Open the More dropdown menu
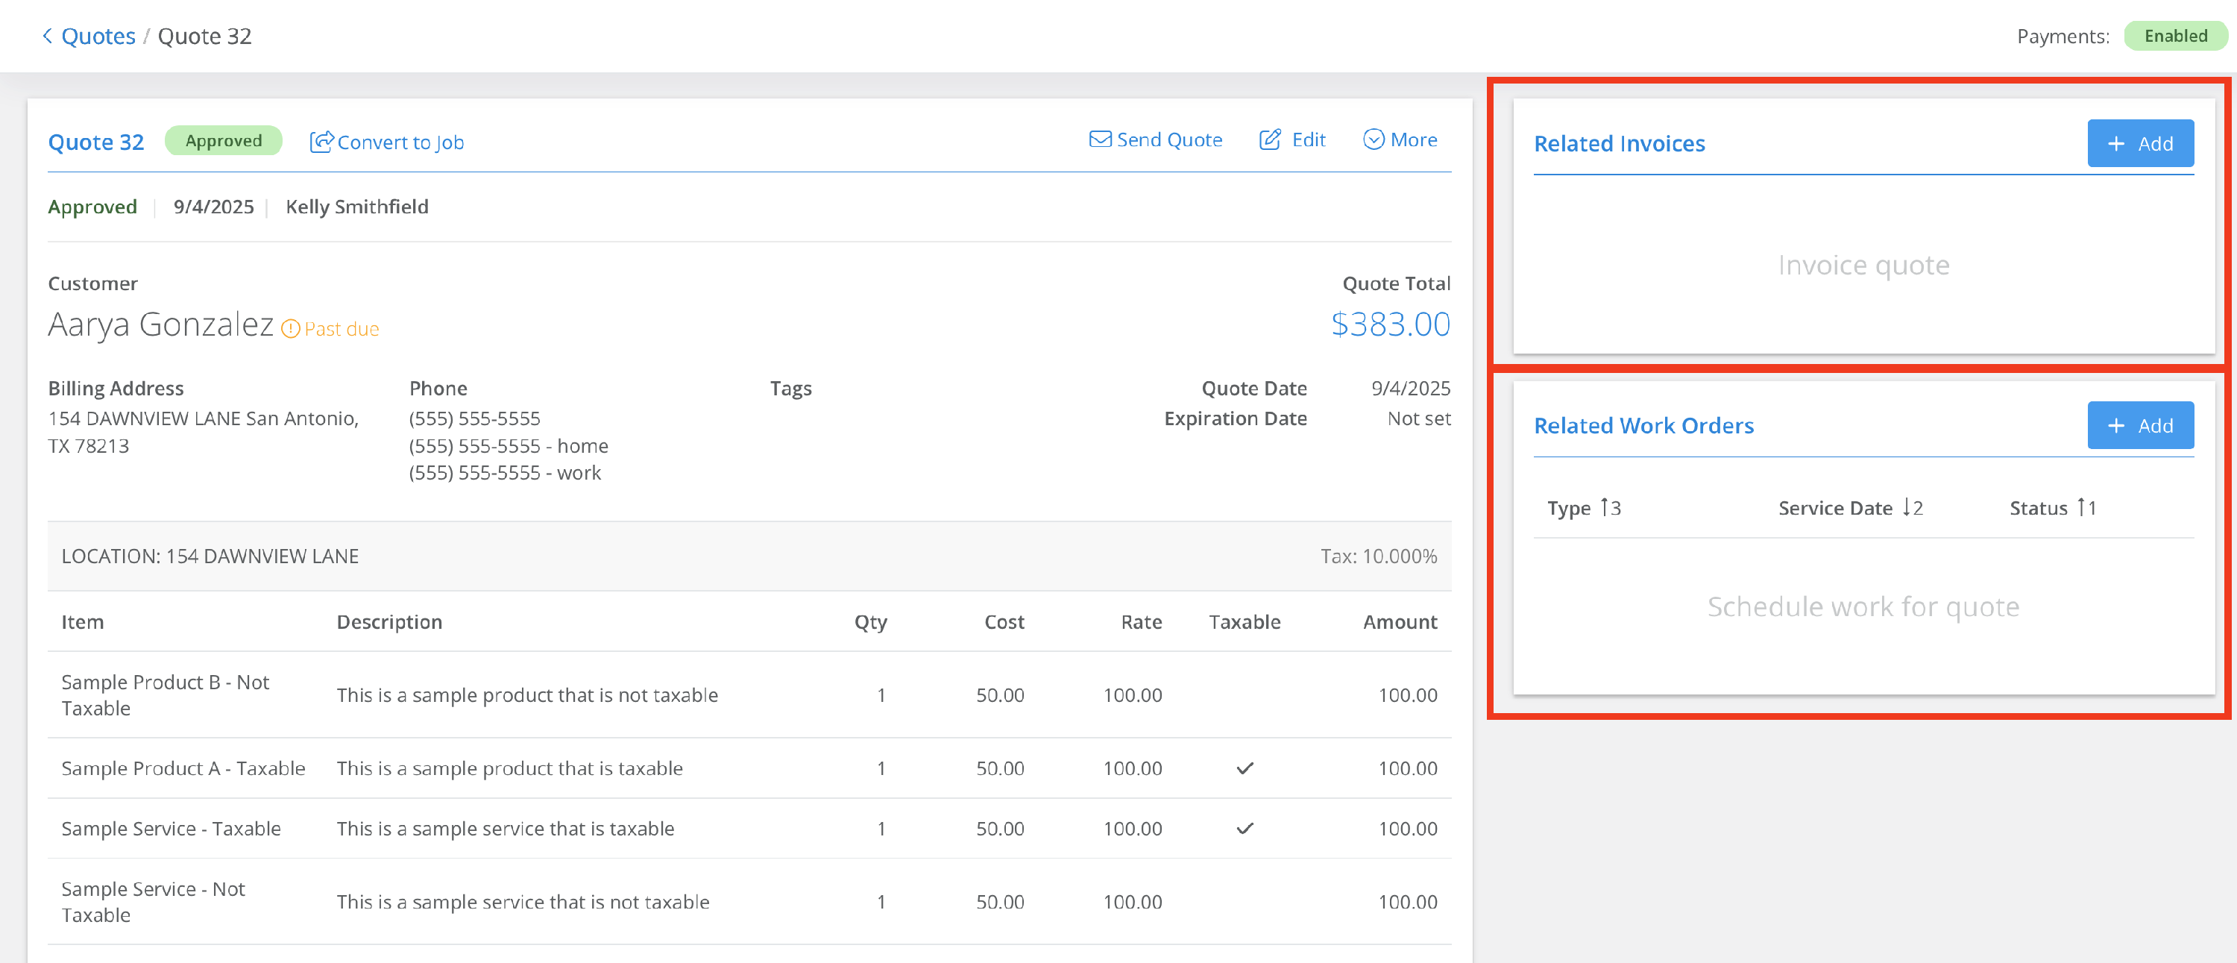Viewport: 2237px width, 963px height. [1400, 139]
